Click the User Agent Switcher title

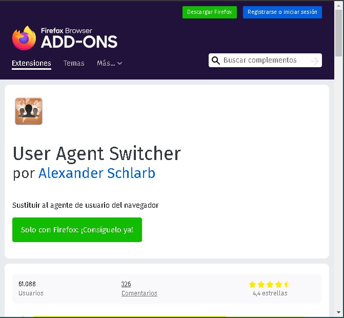(97, 154)
